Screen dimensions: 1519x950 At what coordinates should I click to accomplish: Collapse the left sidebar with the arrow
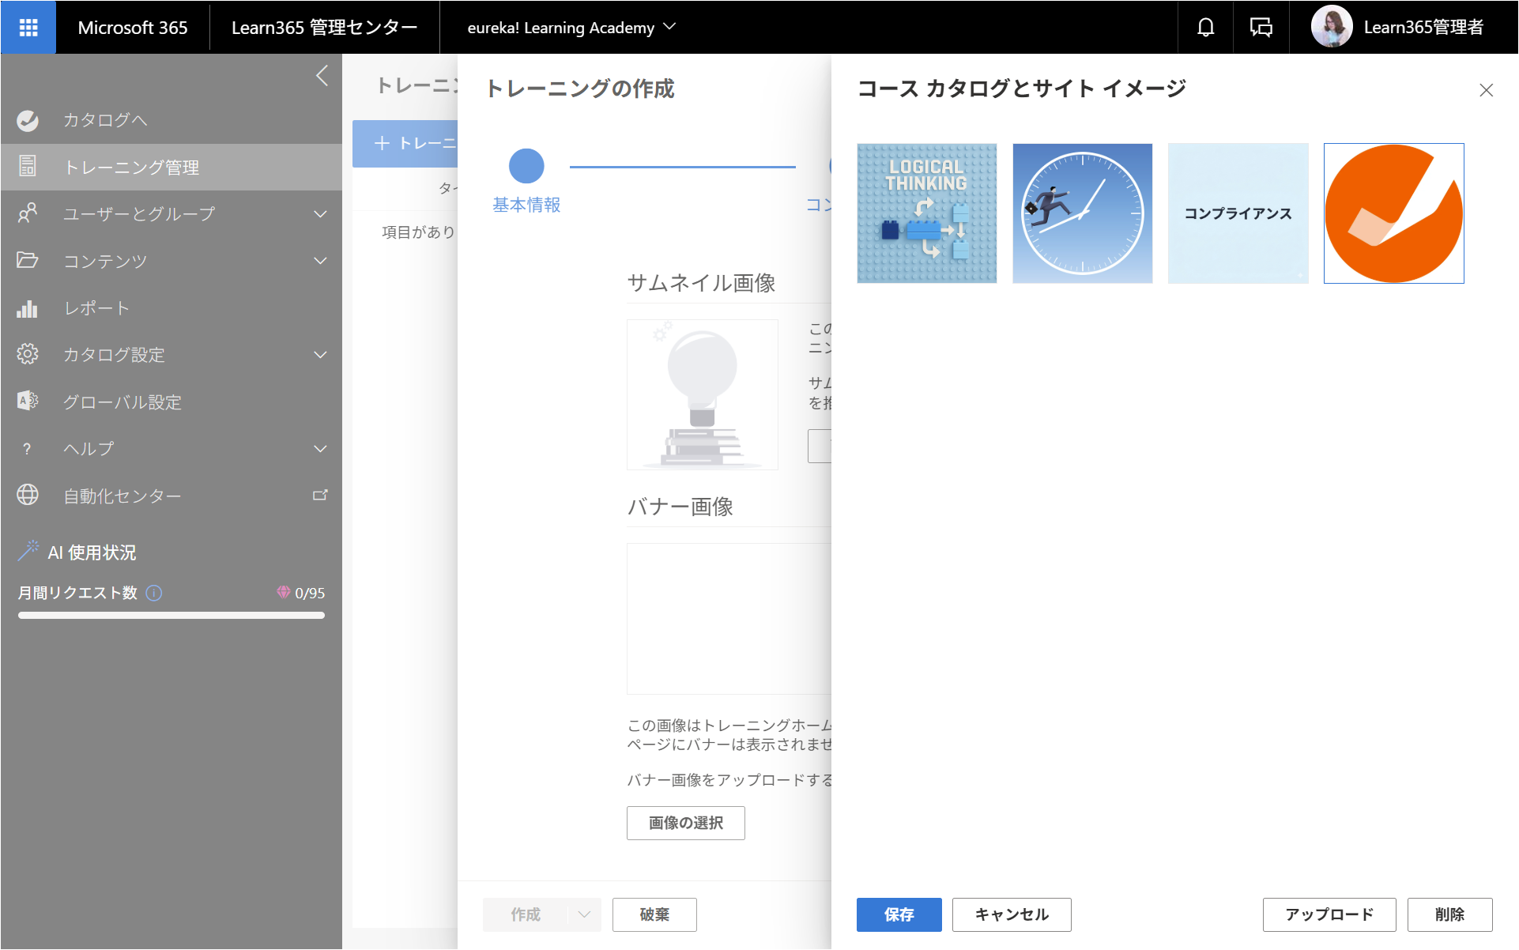[322, 76]
